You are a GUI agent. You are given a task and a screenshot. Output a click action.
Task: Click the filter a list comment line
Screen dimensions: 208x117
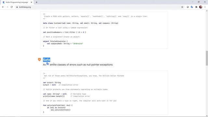click(66, 28)
